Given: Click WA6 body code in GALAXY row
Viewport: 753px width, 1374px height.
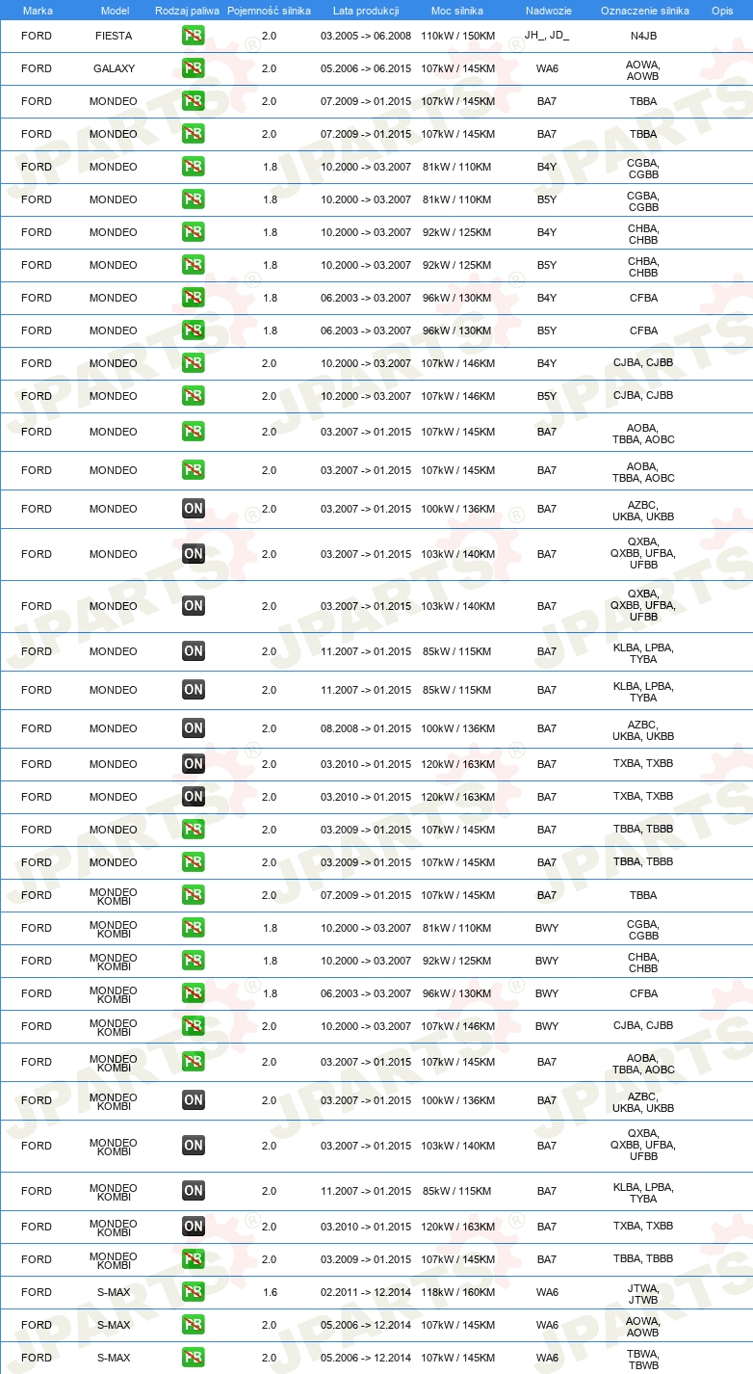Looking at the screenshot, I should tap(547, 68).
